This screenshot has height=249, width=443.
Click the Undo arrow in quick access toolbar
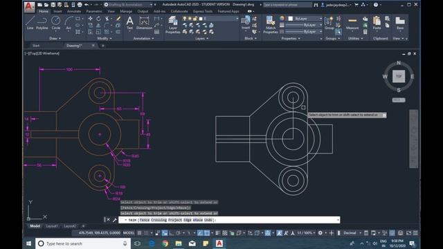point(87,5)
